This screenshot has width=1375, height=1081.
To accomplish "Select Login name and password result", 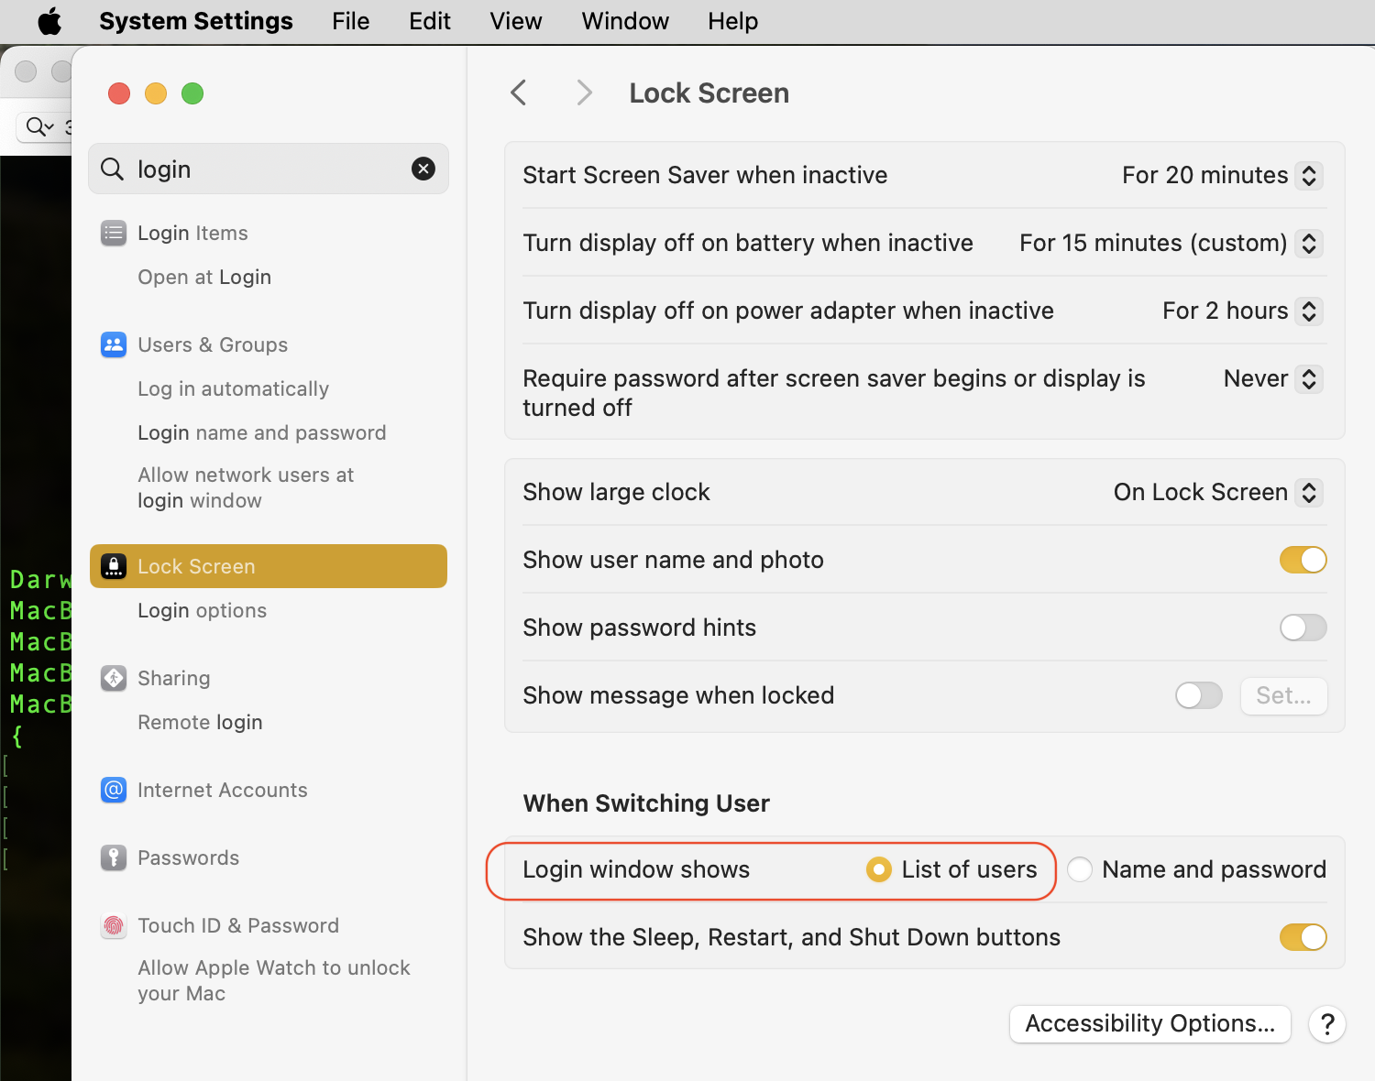I will [x=262, y=432].
